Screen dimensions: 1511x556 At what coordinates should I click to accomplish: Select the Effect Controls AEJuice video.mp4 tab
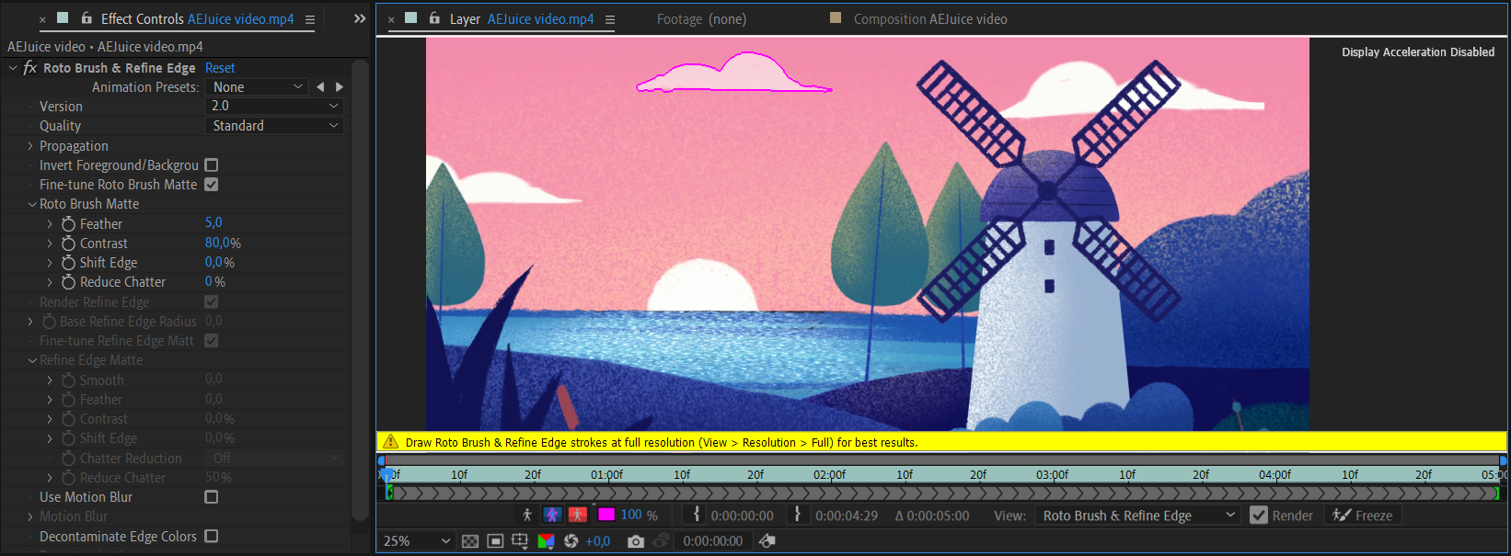(197, 19)
